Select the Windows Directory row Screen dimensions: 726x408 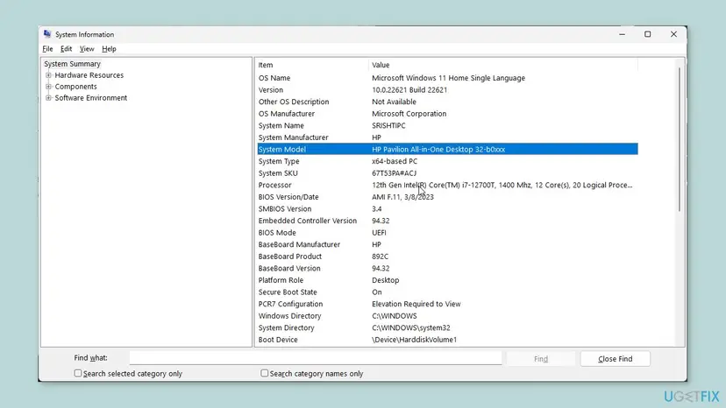447,316
